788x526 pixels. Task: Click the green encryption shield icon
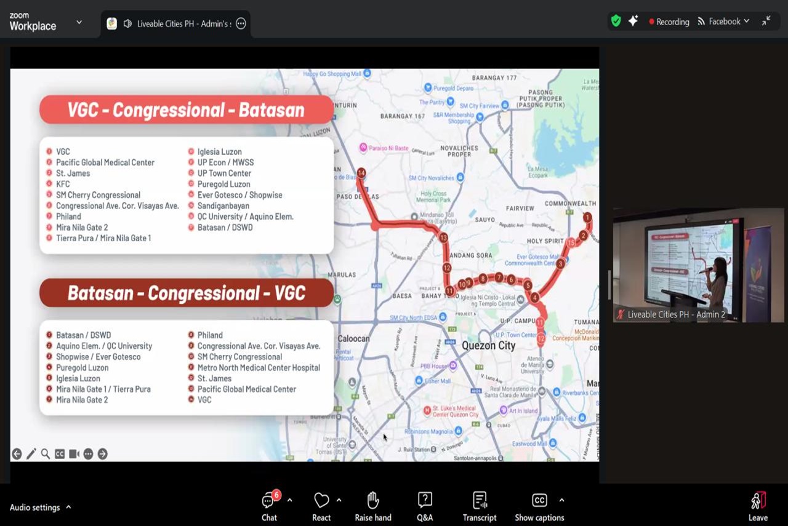tap(616, 21)
